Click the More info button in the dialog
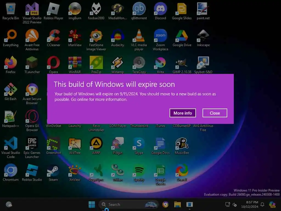 pyautogui.click(x=182, y=113)
